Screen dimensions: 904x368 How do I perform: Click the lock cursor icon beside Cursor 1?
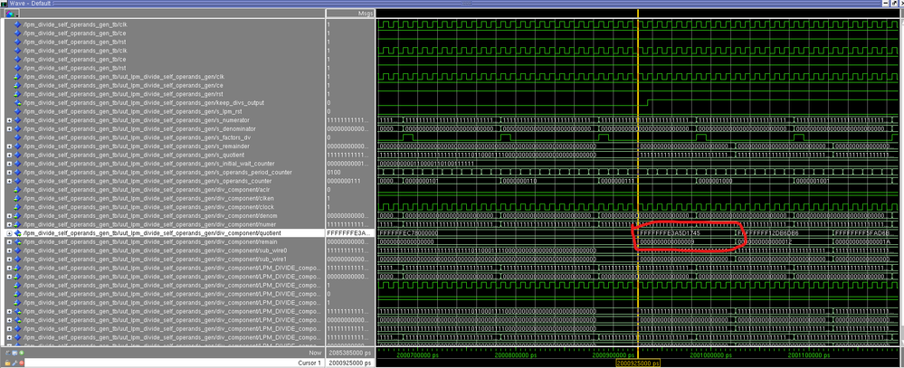point(8,362)
